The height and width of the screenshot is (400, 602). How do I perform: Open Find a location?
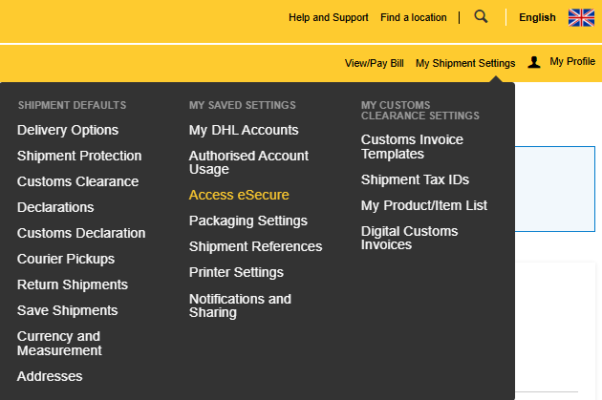coord(414,17)
